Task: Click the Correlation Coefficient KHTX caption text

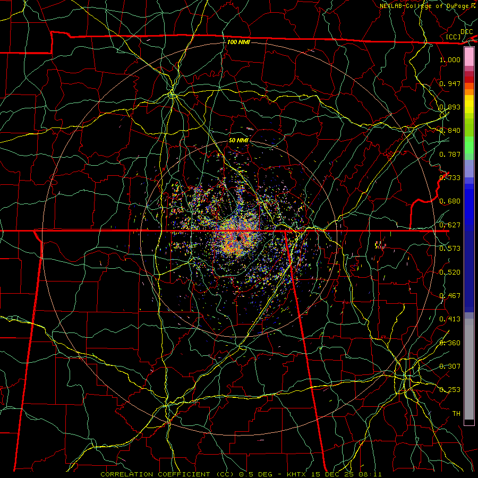Action: coord(241,474)
